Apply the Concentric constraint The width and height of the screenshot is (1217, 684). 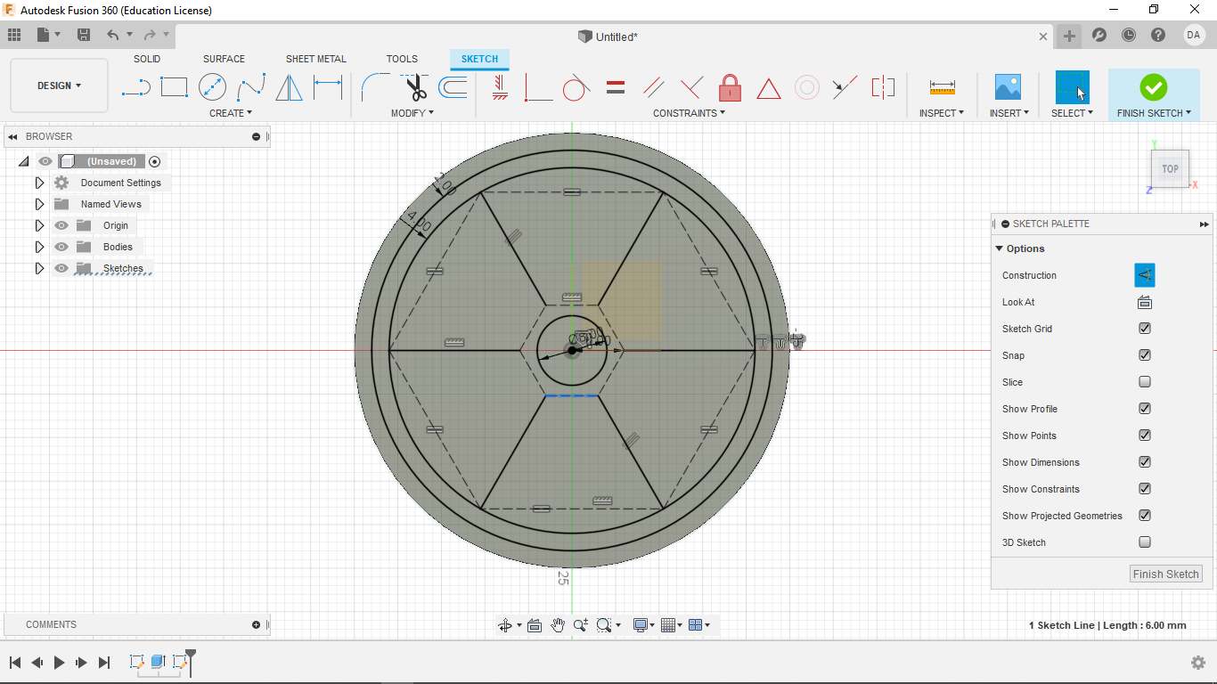coord(807,87)
